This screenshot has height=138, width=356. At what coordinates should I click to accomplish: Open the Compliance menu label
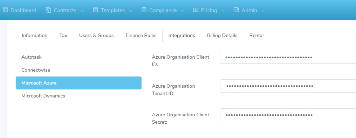pyautogui.click(x=163, y=10)
